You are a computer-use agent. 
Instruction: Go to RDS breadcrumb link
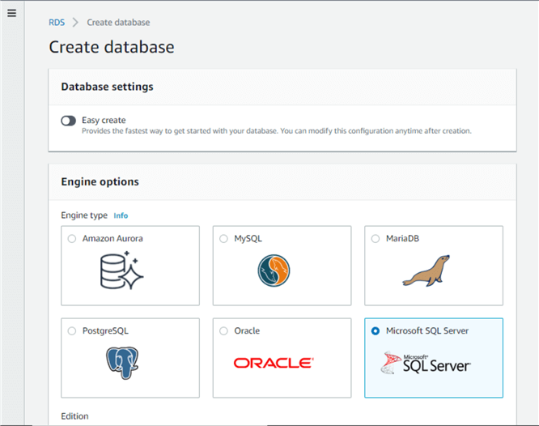pos(56,23)
